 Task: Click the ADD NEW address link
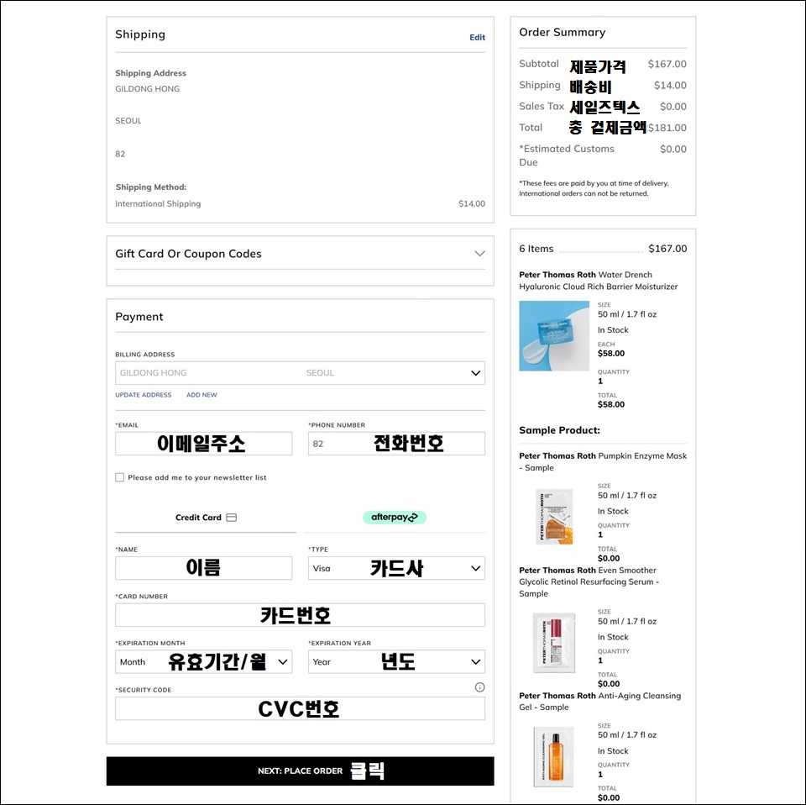(201, 395)
